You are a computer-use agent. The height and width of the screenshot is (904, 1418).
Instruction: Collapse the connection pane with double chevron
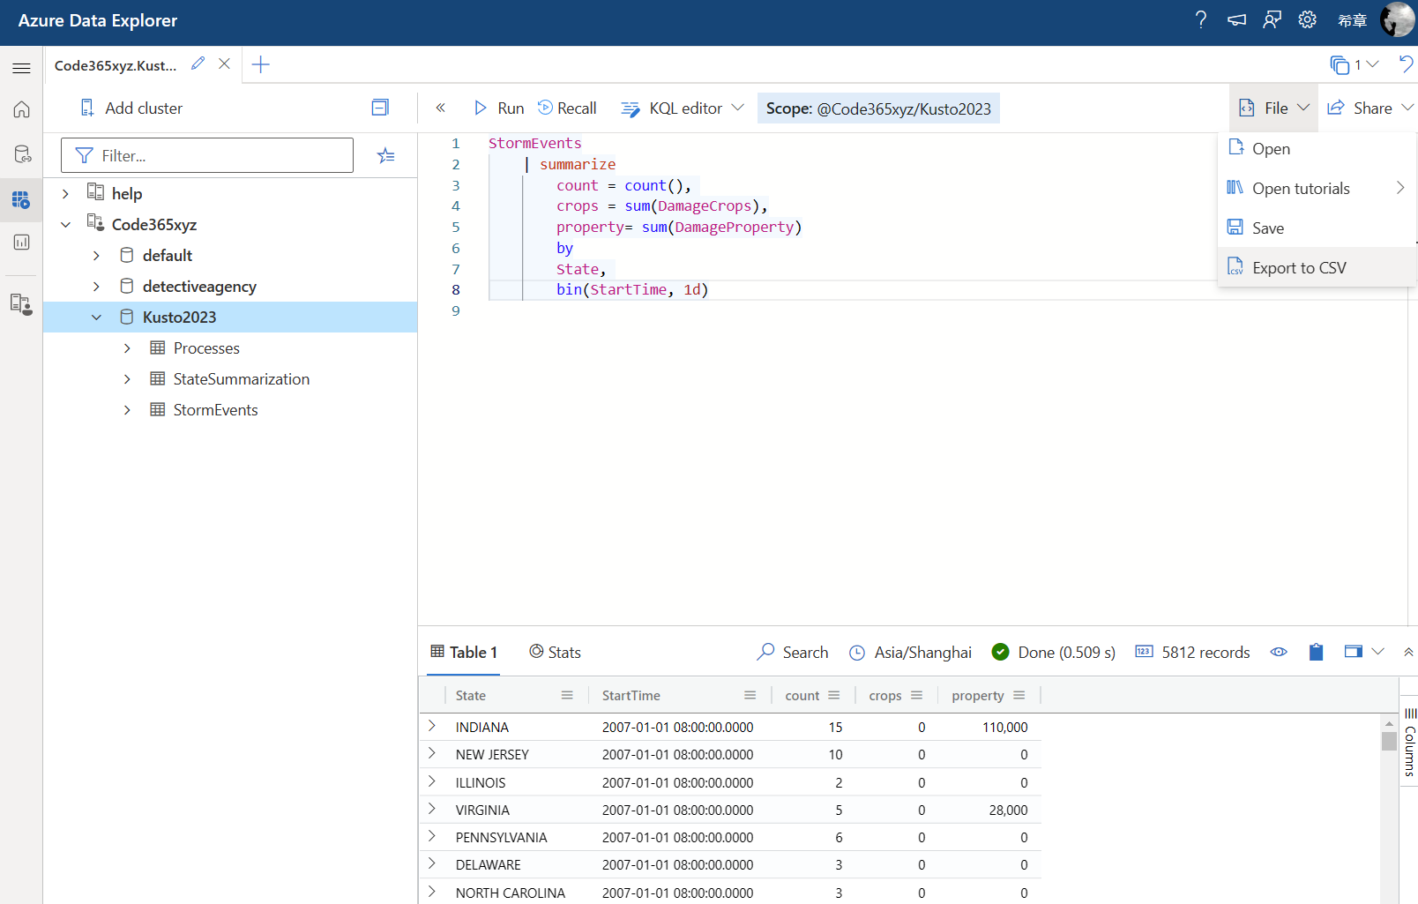click(x=440, y=108)
